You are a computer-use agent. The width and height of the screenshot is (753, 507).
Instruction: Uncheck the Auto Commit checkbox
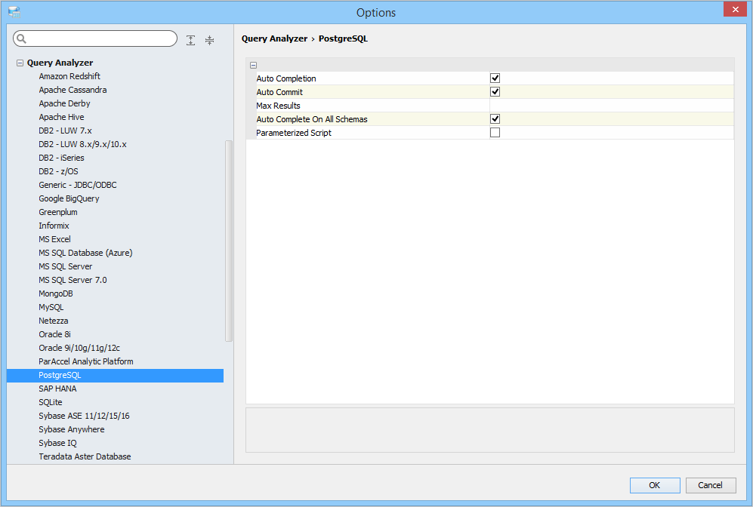(495, 91)
